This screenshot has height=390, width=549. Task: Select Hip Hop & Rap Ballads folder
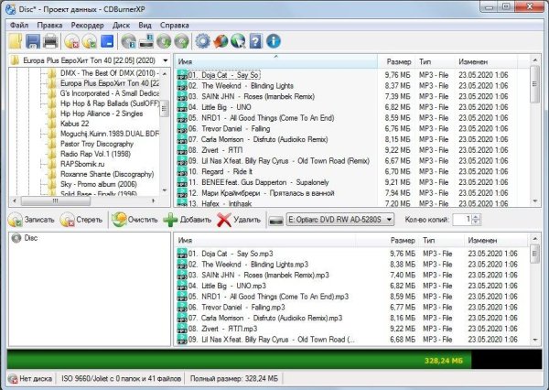click(109, 103)
